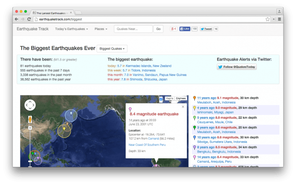Screen dimensions: 296x185
Task: Open the Today's Earthquakes dropdown
Action: (72, 29)
